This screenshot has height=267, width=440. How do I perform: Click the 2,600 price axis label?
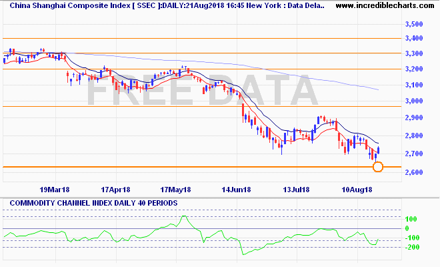[x=414, y=172]
